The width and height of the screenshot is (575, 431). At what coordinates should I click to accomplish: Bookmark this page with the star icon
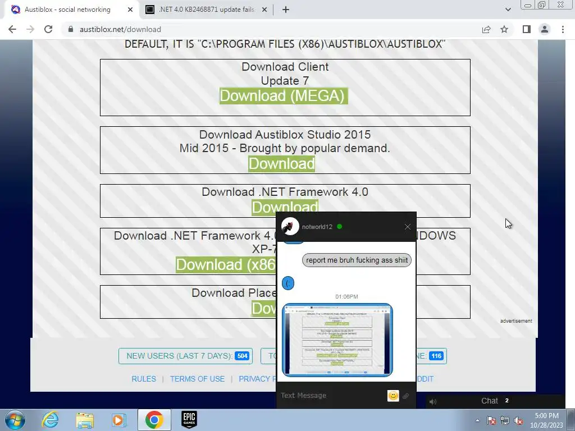pyautogui.click(x=504, y=29)
